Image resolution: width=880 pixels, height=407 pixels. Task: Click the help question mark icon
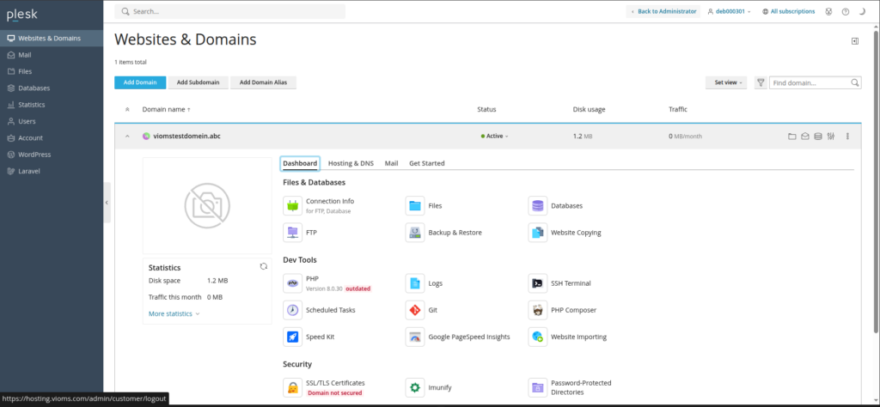click(x=846, y=11)
